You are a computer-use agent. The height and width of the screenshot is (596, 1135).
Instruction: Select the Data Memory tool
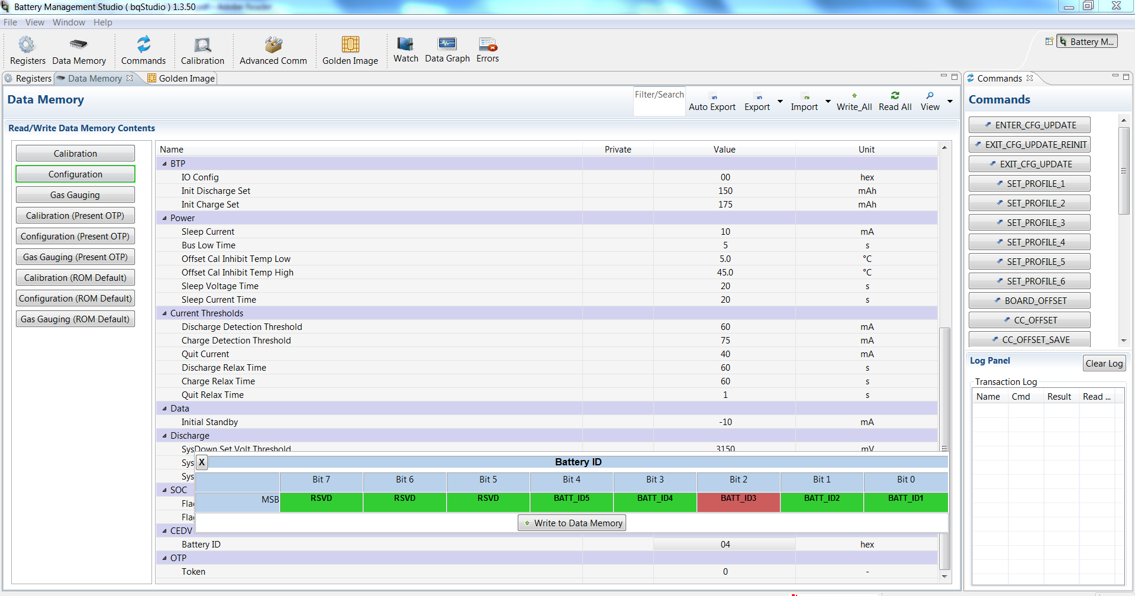pyautogui.click(x=79, y=50)
